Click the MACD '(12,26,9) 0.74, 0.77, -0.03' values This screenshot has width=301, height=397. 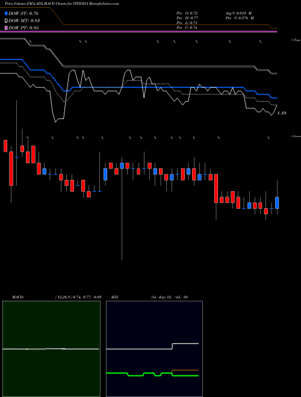[78, 297]
